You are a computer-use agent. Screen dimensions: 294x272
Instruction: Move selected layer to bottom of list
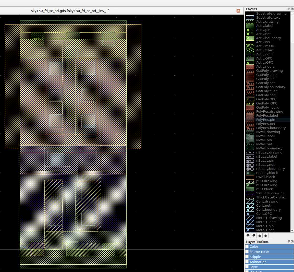(x=248, y=235)
